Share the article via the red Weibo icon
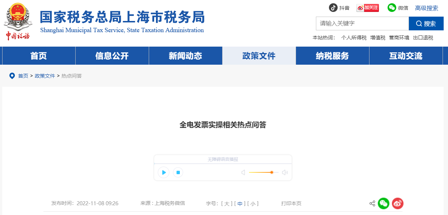448x215 pixels. point(397,203)
